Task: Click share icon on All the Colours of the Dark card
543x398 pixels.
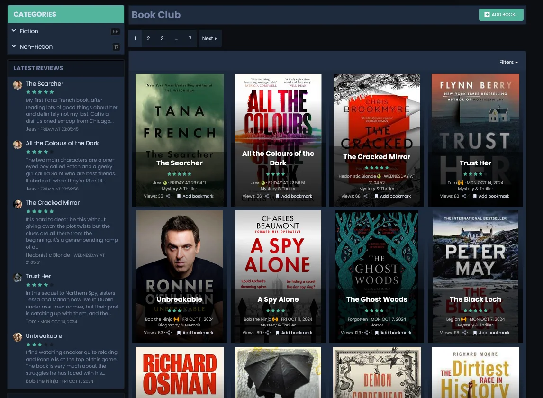Action: coord(267,196)
